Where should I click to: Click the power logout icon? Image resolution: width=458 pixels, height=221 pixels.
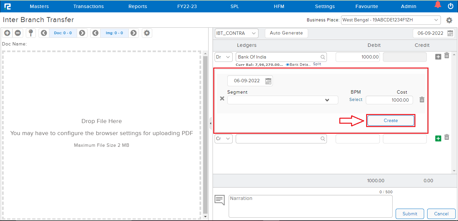pos(450,6)
